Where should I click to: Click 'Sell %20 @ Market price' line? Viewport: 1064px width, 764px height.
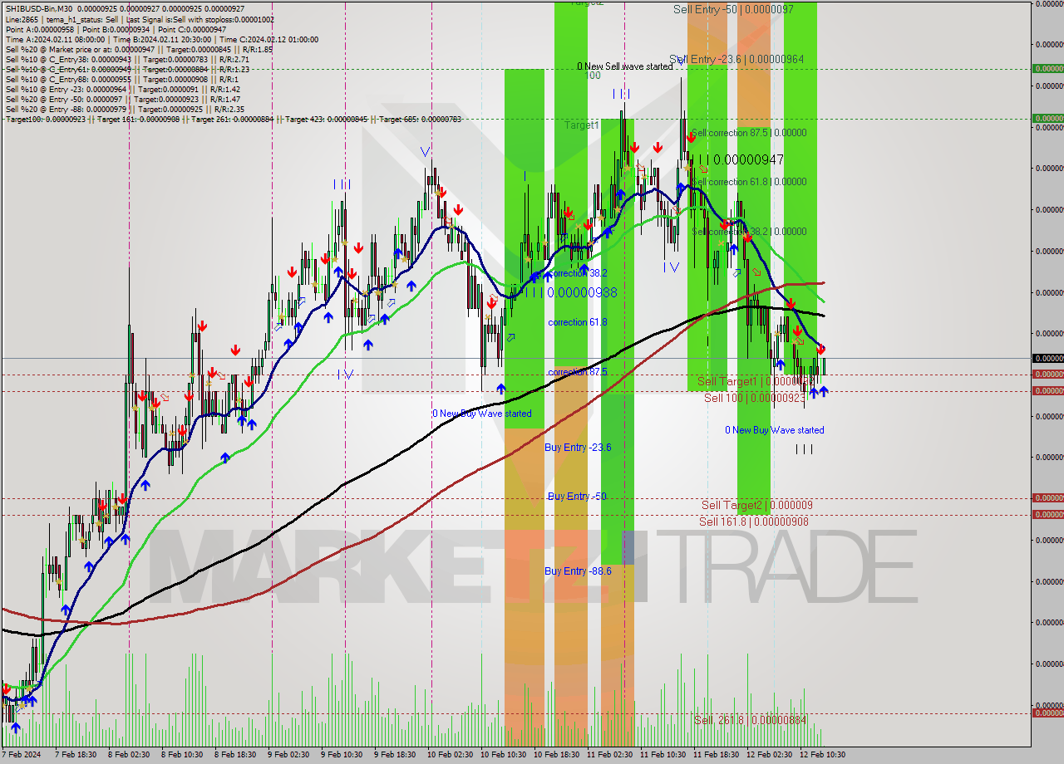tap(139, 49)
